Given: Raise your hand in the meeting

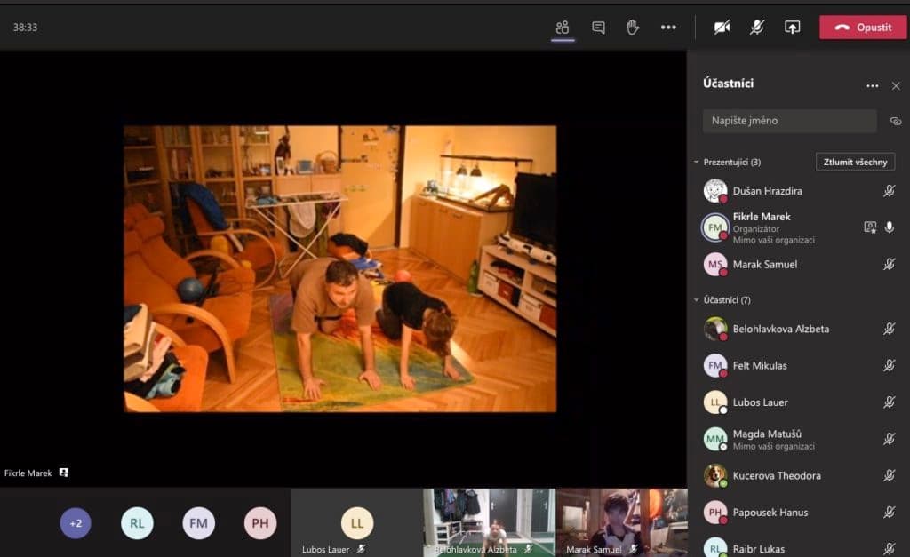Looking at the screenshot, I should pos(633,28).
